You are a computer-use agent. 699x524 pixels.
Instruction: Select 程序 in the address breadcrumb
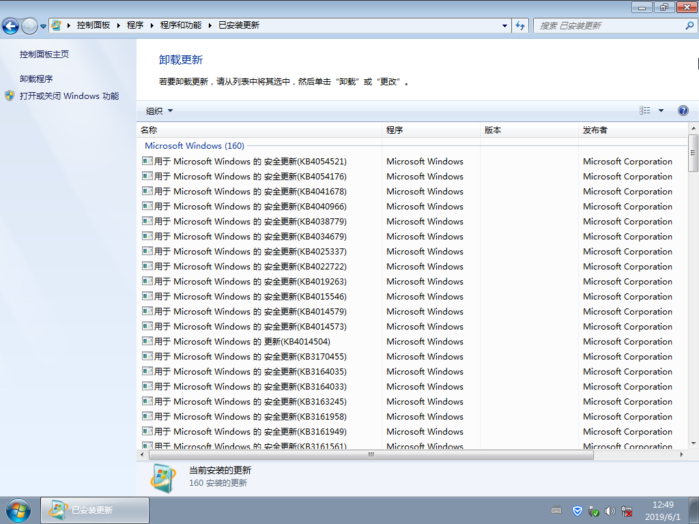135,25
